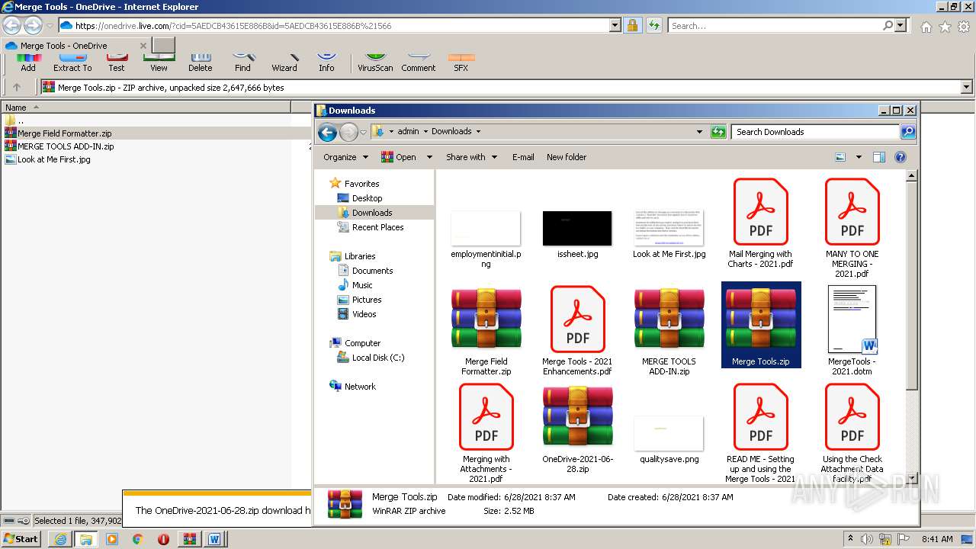This screenshot has width=976, height=549.
Task: Open the WinRAR Find tool
Action: point(242,62)
